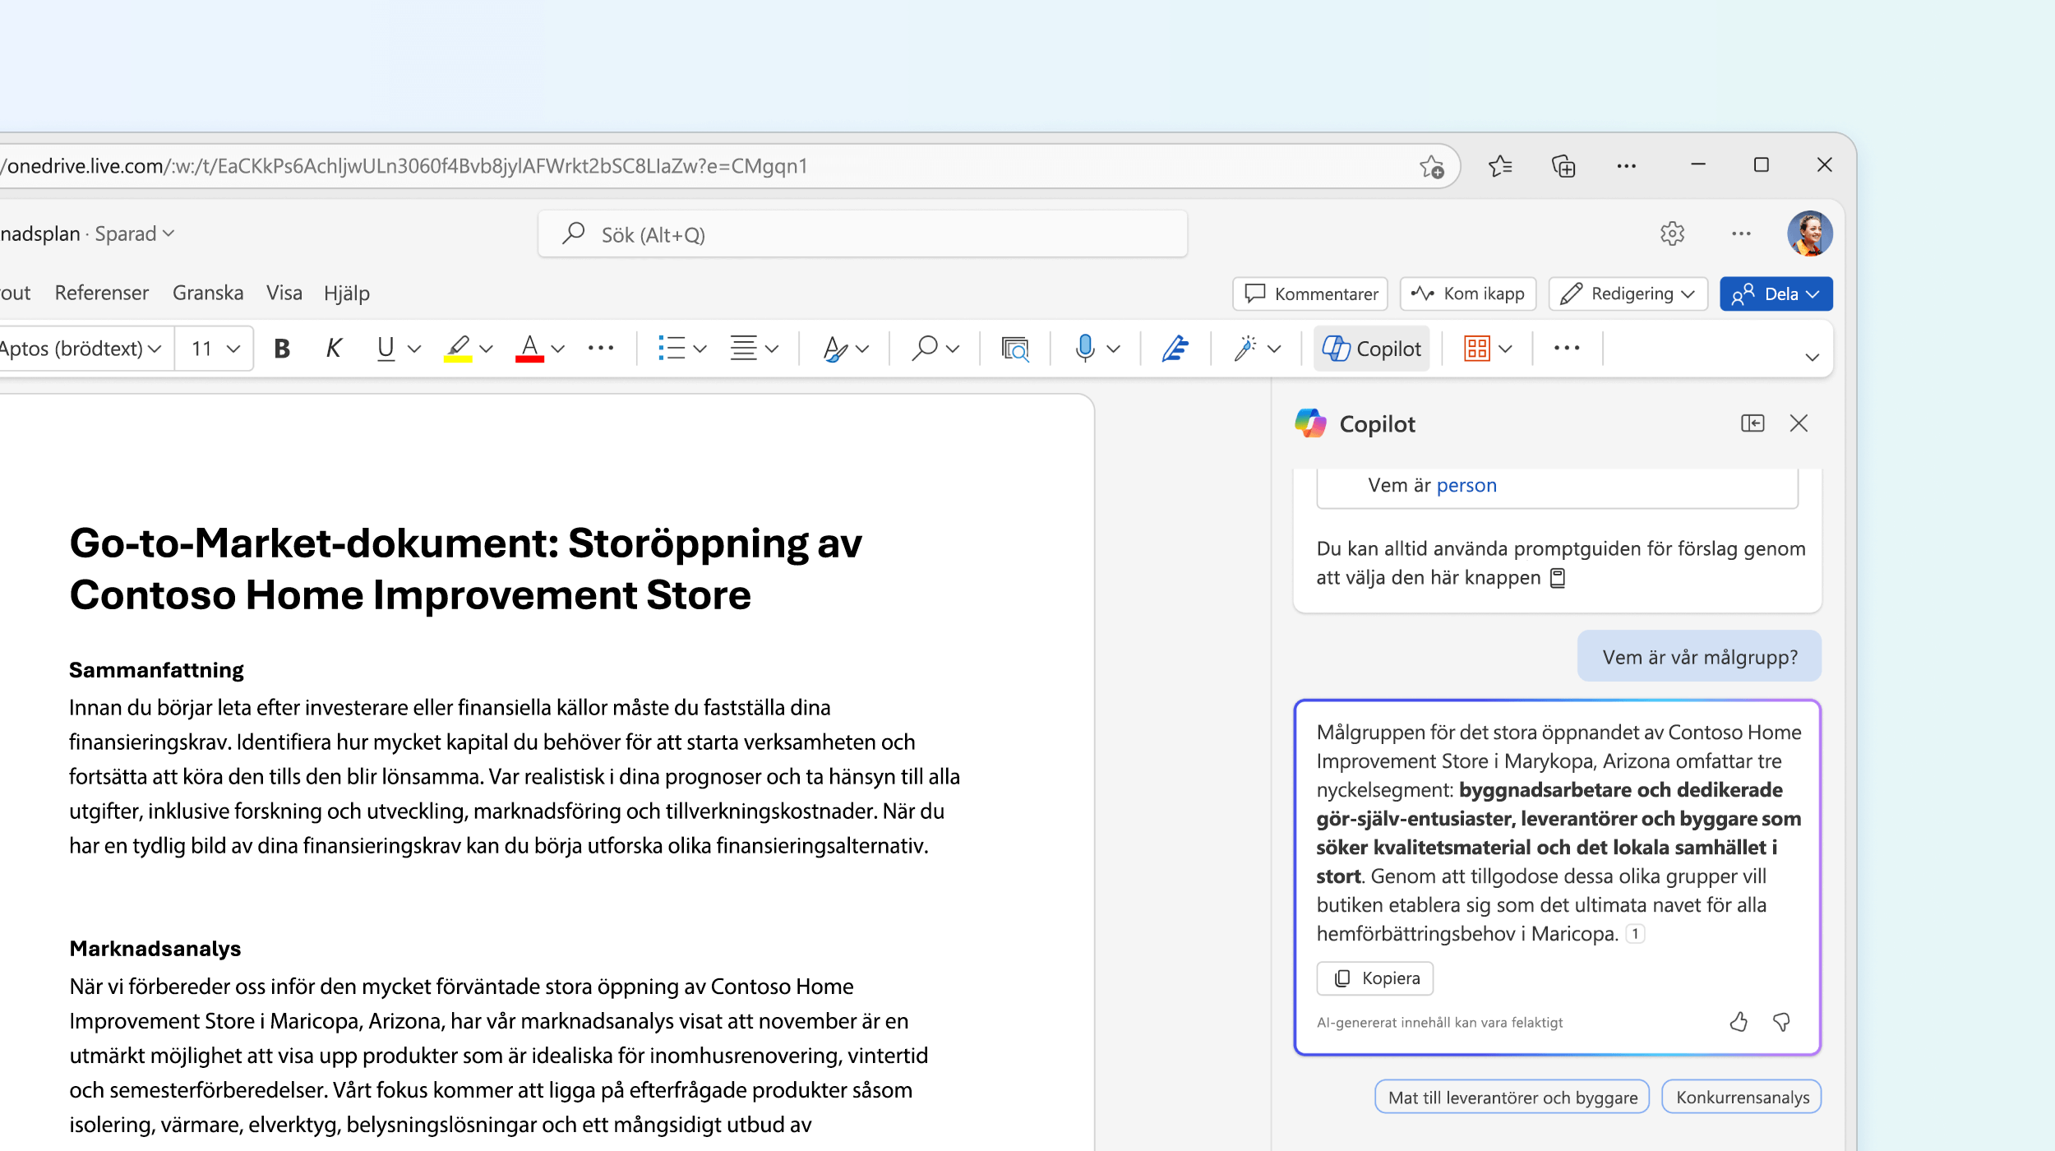Give thumbs up to Copilot response

(x=1738, y=1022)
